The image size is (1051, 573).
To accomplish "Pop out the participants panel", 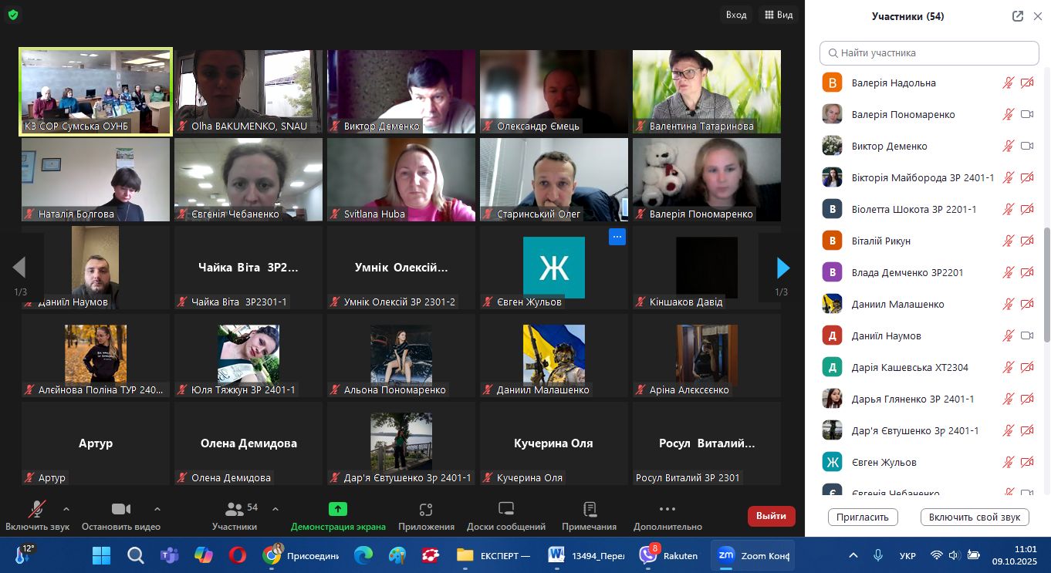I will 1018,16.
